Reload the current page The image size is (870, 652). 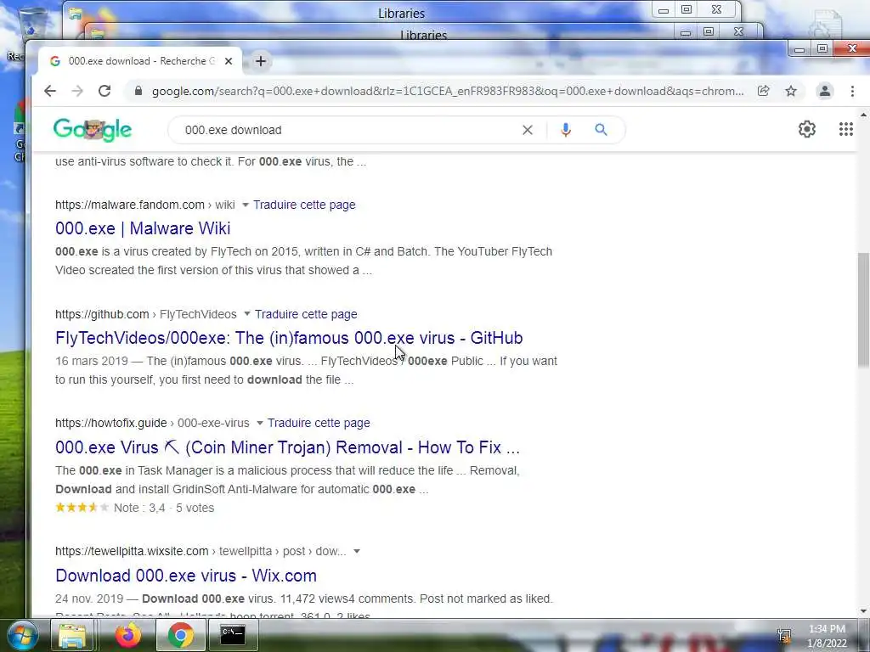coord(105,91)
